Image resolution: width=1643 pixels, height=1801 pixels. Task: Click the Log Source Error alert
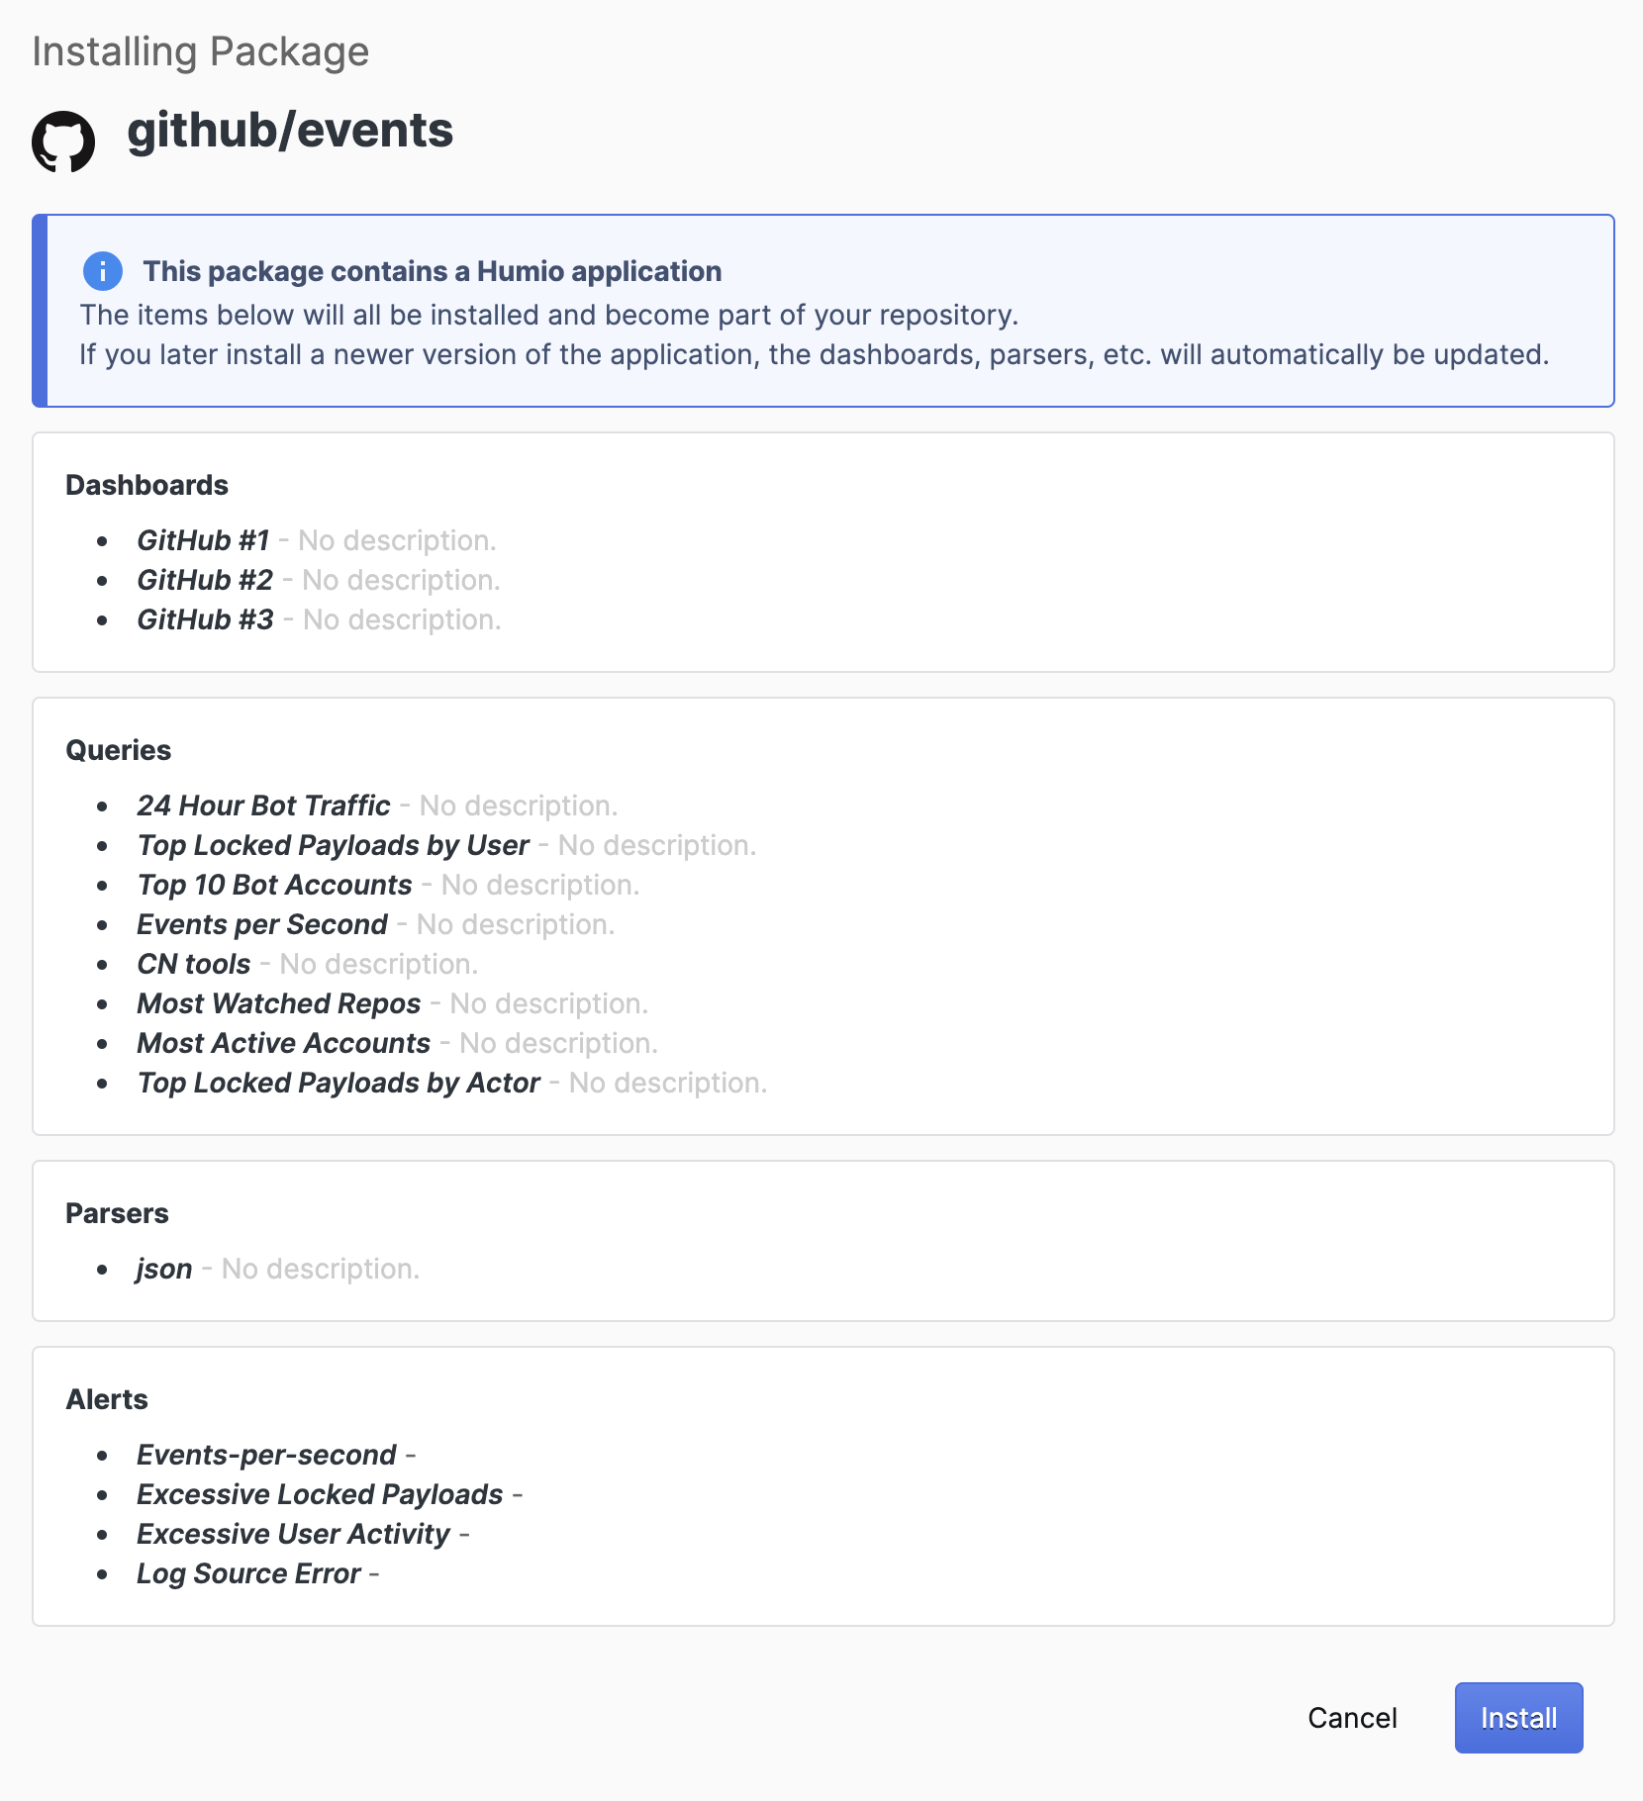tap(248, 1573)
